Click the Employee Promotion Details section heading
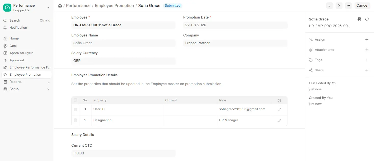Screen dimensions: 374x161 point(94,75)
